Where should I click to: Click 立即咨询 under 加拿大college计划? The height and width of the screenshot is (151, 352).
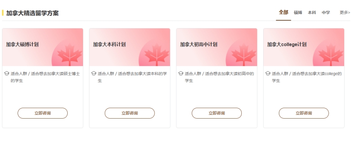coord(304,113)
